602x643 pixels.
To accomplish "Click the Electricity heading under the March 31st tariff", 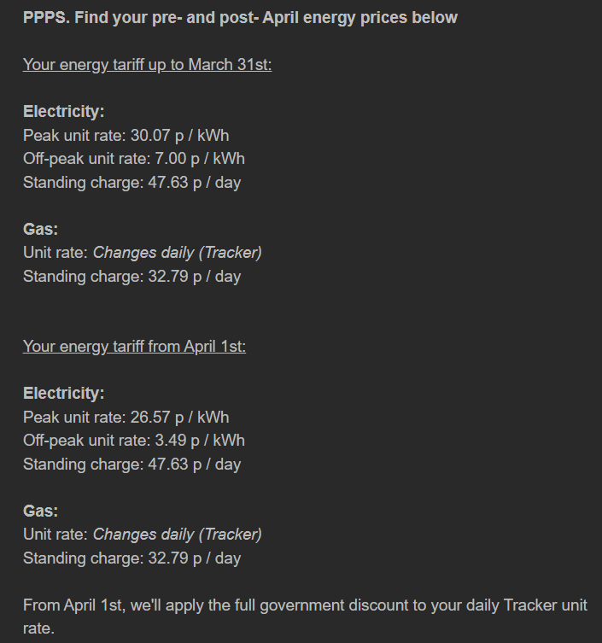I will click(64, 112).
